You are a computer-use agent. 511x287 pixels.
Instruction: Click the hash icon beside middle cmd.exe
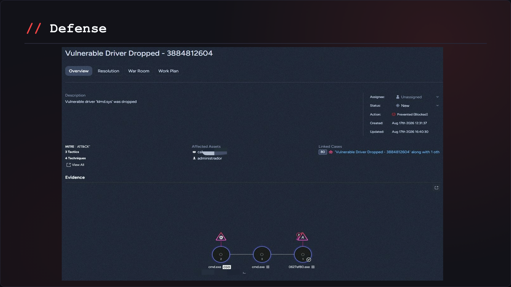[268, 267]
